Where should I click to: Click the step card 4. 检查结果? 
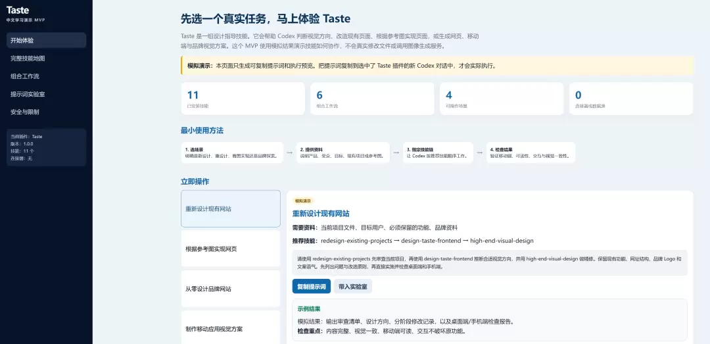[x=531, y=153]
